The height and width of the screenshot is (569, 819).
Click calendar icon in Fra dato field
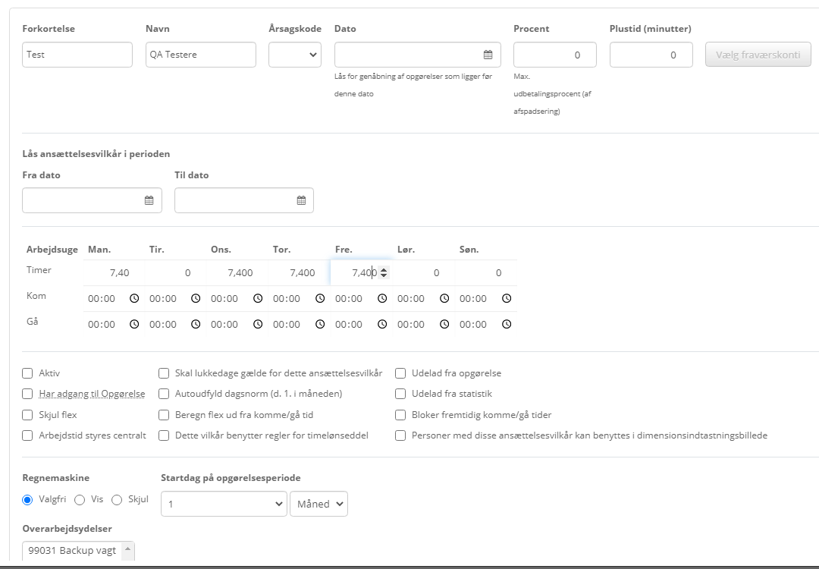(x=149, y=200)
